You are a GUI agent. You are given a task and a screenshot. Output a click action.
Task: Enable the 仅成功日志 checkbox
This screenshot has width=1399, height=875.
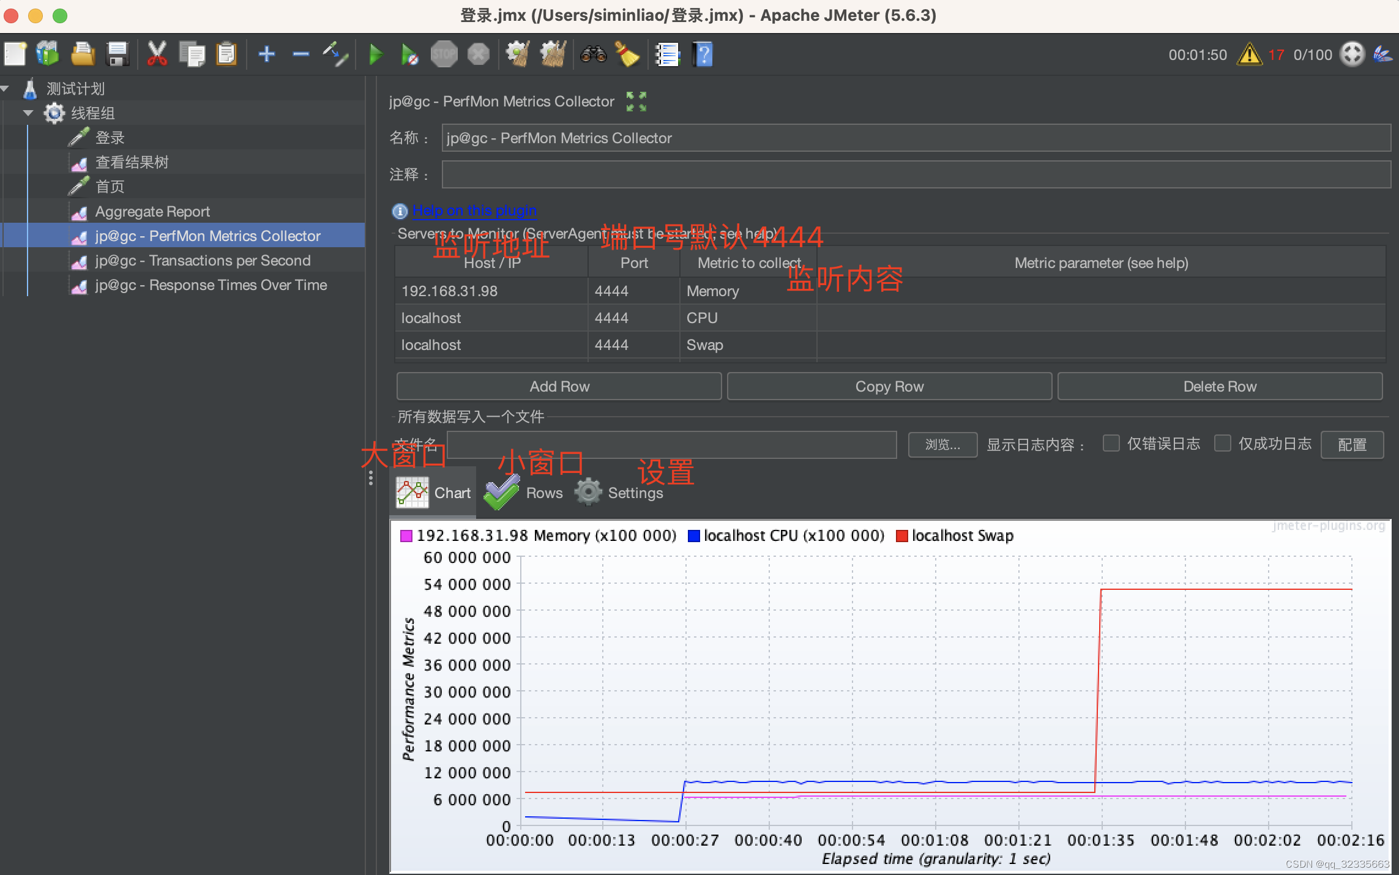tap(1222, 444)
